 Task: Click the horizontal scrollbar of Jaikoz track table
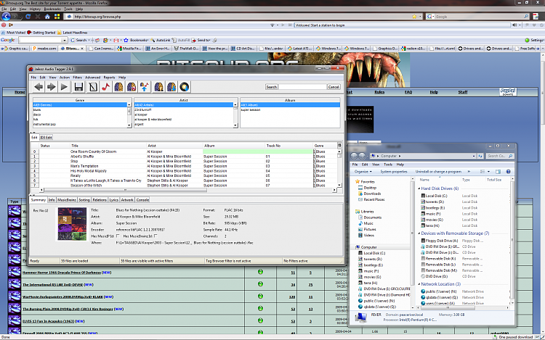click(x=188, y=190)
